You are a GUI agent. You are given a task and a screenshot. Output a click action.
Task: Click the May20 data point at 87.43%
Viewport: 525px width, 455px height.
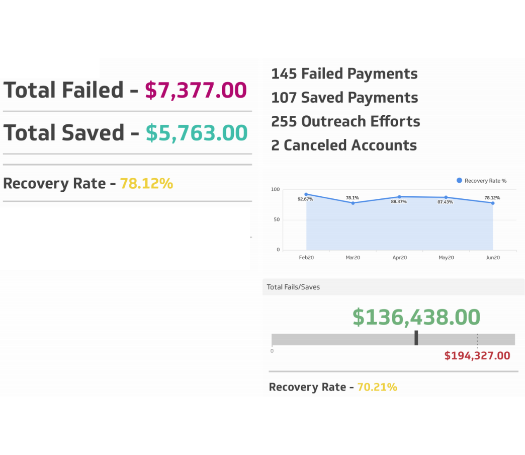click(x=446, y=197)
